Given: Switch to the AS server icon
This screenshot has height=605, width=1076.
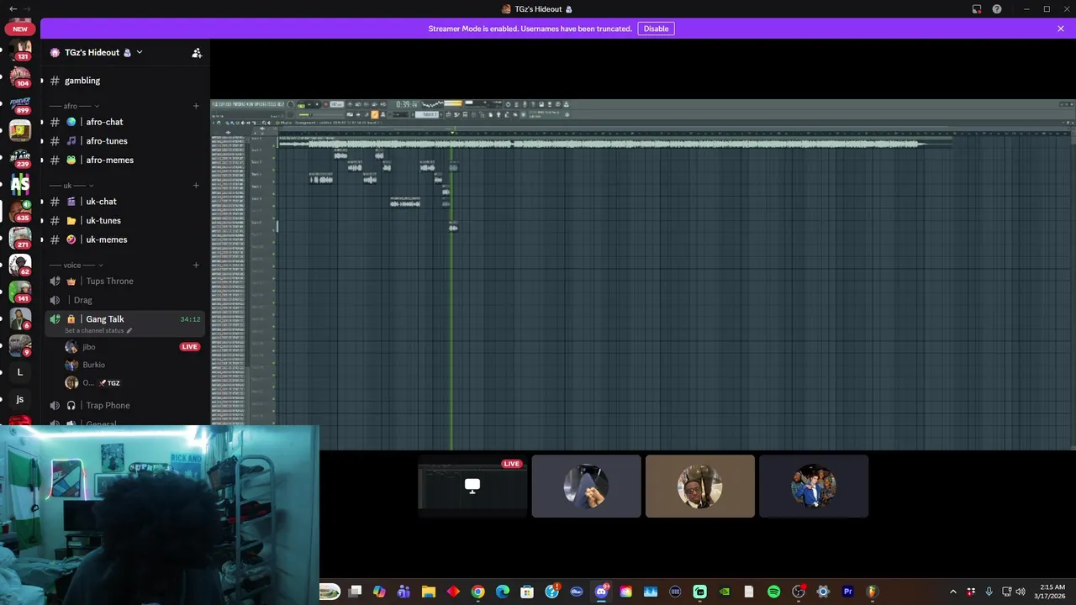Looking at the screenshot, I should (x=20, y=184).
